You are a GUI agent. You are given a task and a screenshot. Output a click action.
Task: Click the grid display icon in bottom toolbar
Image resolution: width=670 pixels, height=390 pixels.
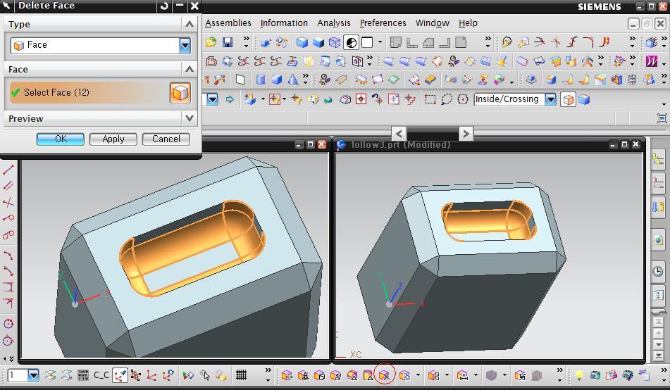point(241,375)
